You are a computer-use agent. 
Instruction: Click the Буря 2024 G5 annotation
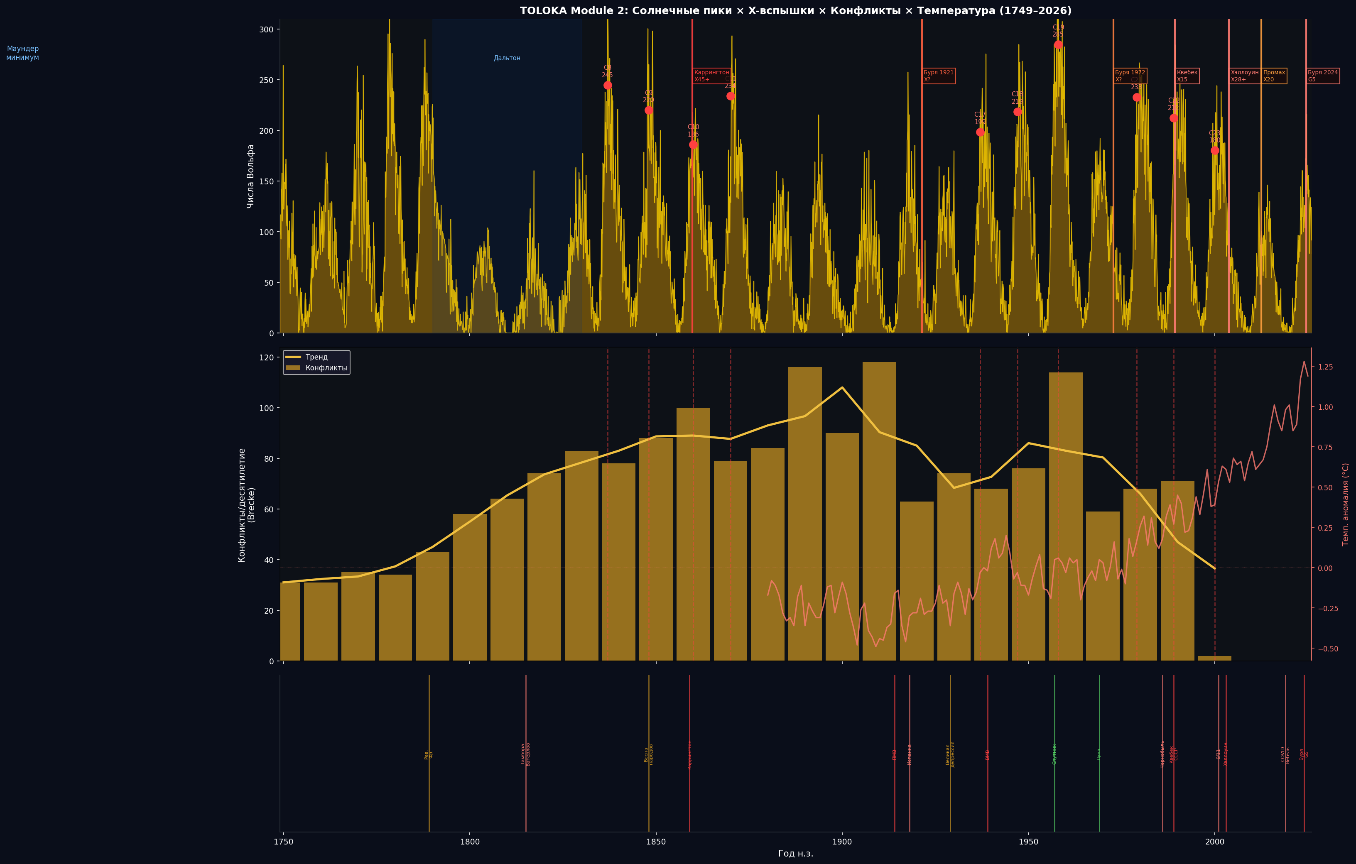point(1322,76)
